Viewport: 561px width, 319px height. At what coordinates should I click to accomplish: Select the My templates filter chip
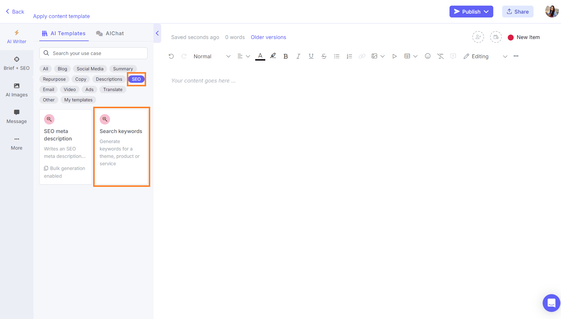coord(78,100)
